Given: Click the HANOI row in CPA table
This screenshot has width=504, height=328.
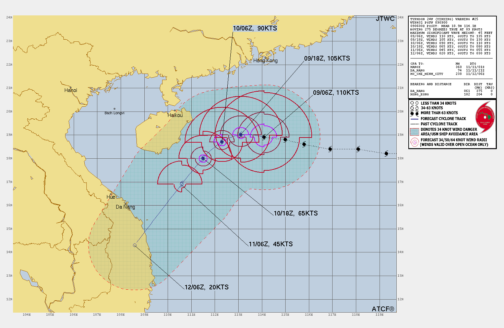Looking at the screenshot, I should pyautogui.click(x=447, y=67).
